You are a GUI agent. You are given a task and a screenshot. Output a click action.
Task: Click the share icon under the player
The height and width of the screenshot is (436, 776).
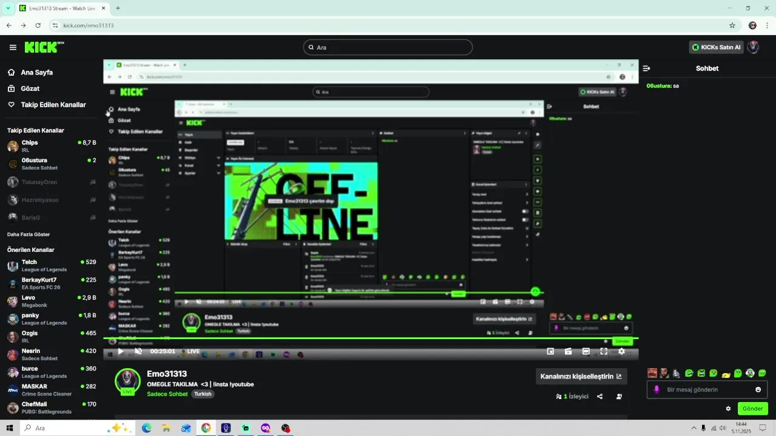pos(600,397)
